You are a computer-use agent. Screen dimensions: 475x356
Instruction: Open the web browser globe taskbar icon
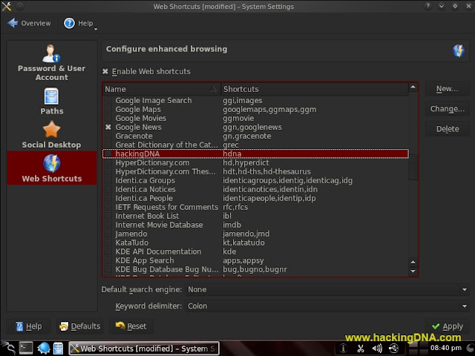point(44,348)
